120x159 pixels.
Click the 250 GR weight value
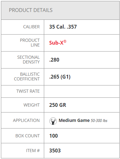[58, 105]
